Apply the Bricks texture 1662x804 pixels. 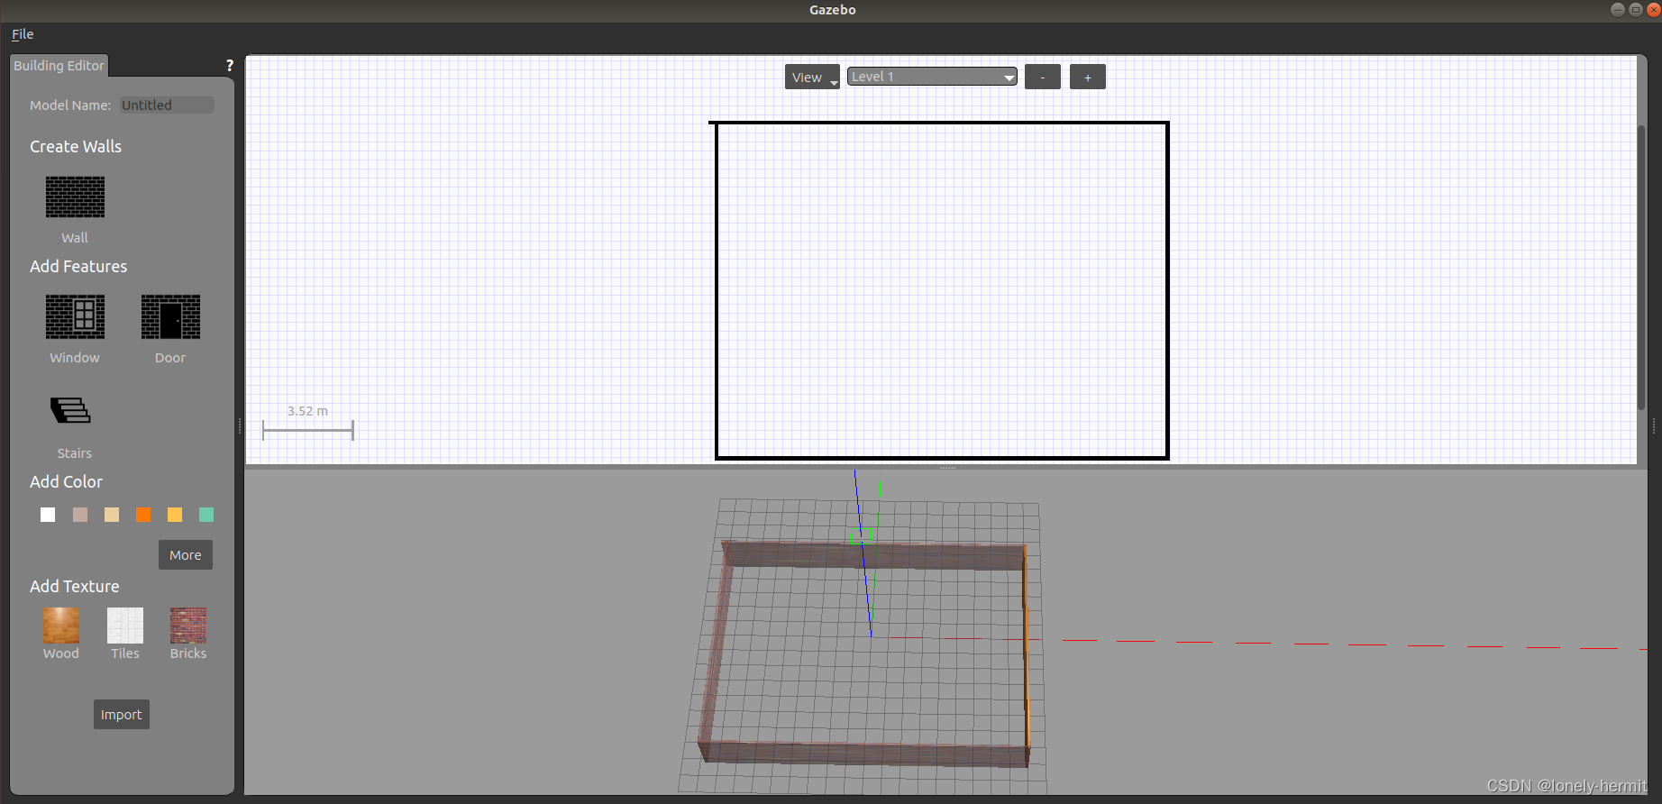pyautogui.click(x=188, y=626)
